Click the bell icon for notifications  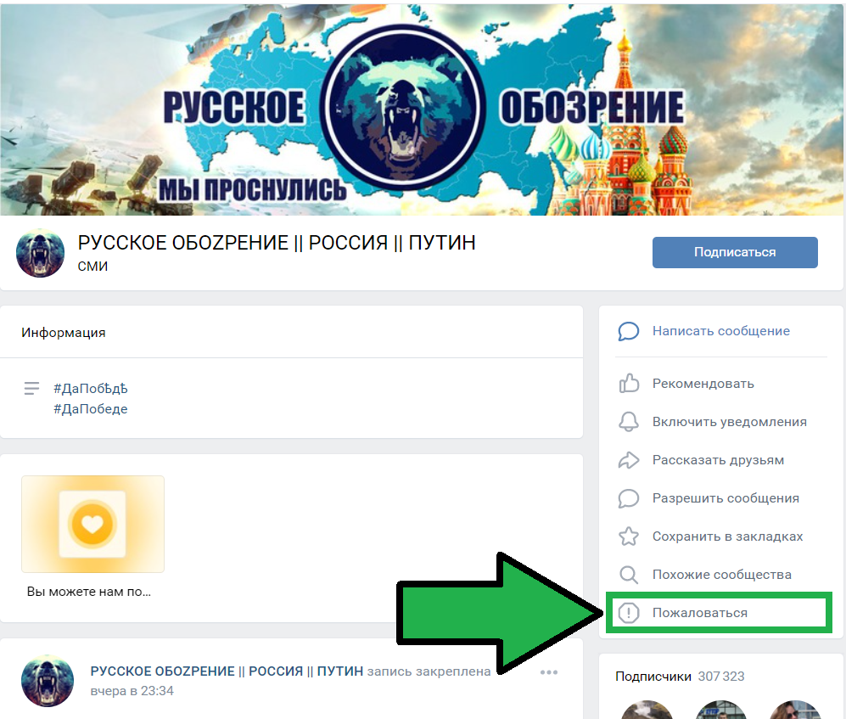[x=629, y=422]
